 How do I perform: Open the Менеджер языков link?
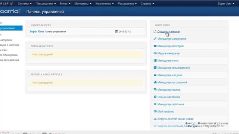(169, 90)
